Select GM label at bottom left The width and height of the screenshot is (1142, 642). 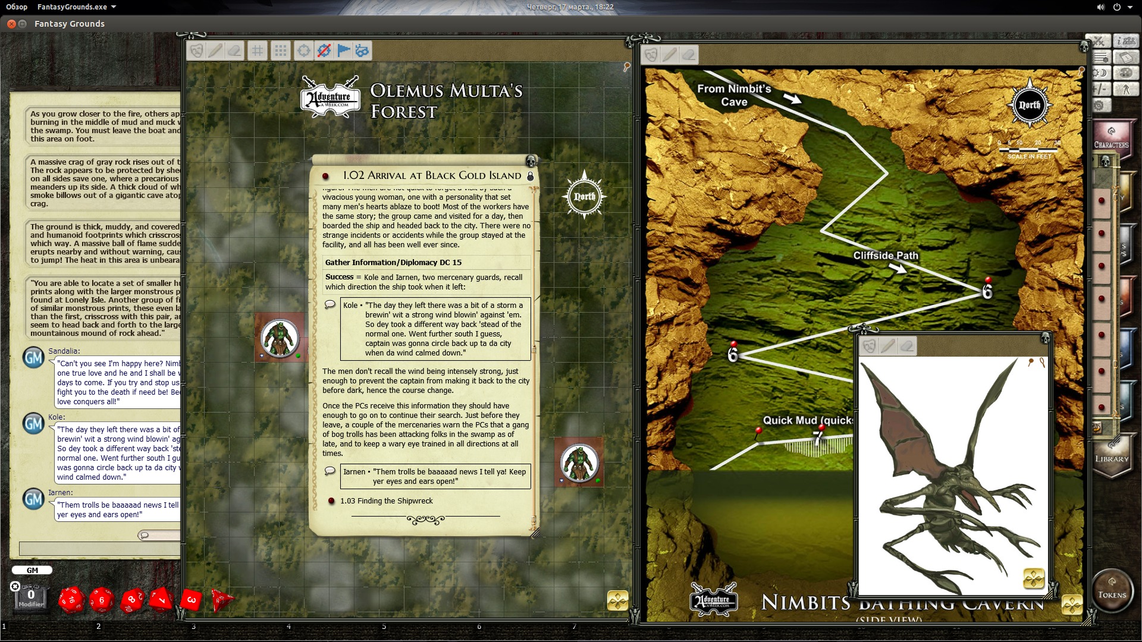pyautogui.click(x=32, y=570)
